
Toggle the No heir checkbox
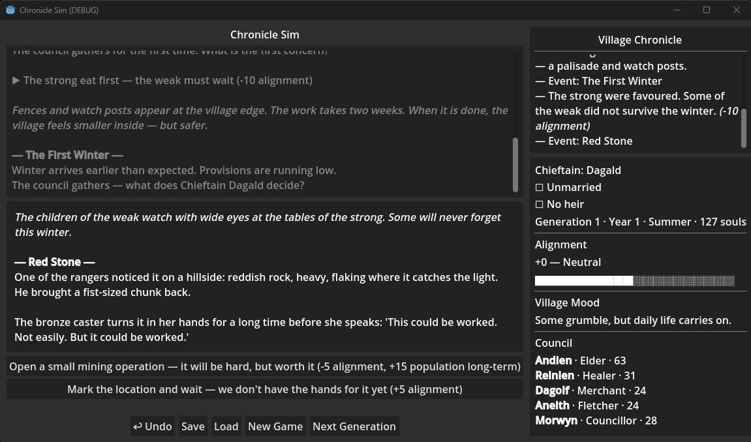click(540, 205)
